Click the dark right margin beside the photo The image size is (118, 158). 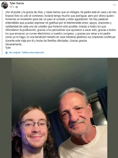click(112, 108)
